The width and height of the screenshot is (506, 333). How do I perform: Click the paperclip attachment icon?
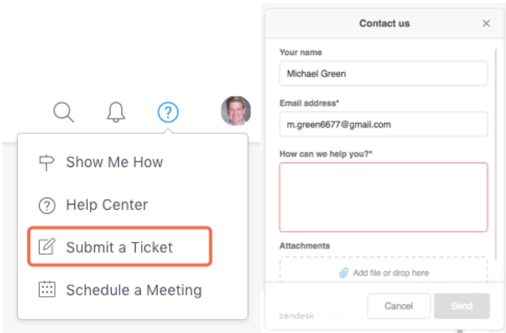[344, 273]
